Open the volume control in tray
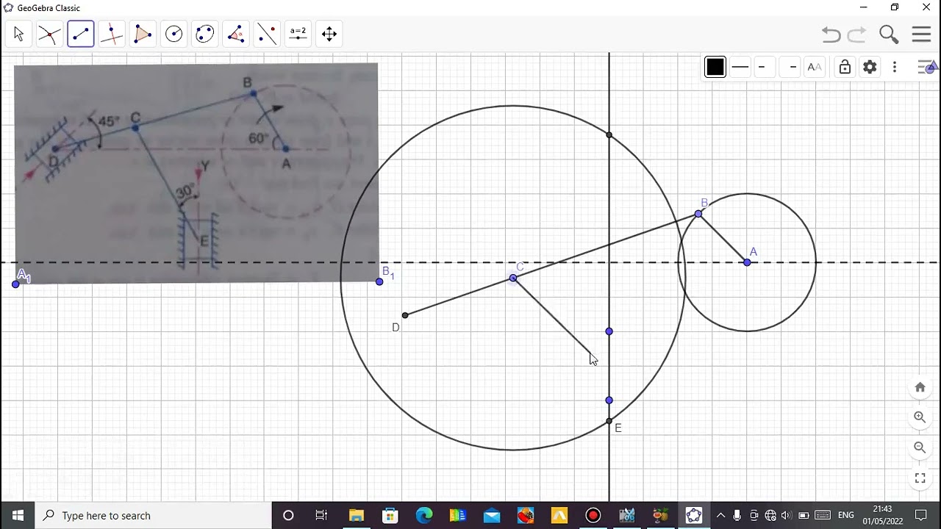This screenshot has width=941, height=529. click(787, 515)
